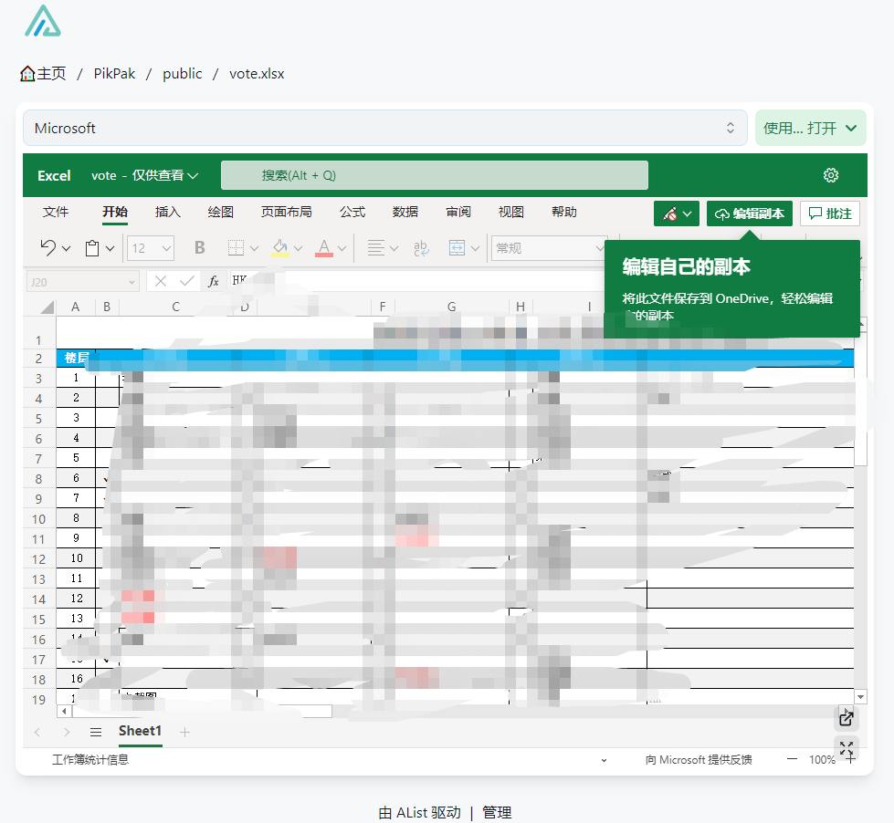Expand the 常规 number format dropdown
The image size is (894, 823).
coord(599,247)
